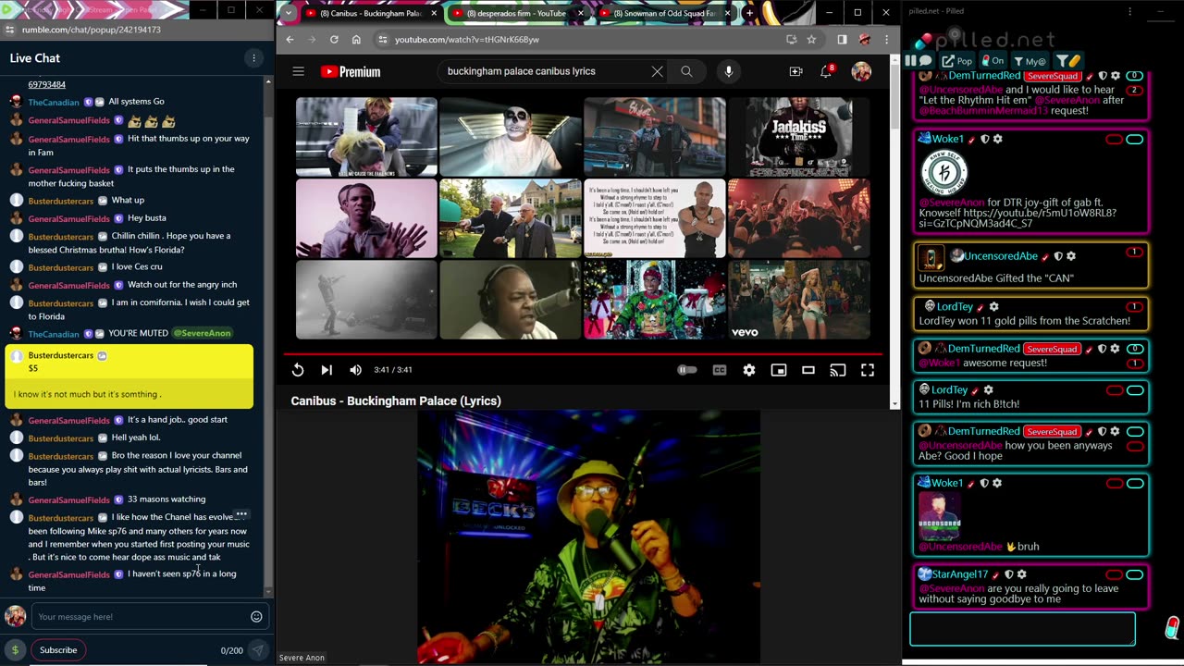Screen dimensions: 1184x666
Task: Pop out the Pilled chat
Action: [956, 61]
